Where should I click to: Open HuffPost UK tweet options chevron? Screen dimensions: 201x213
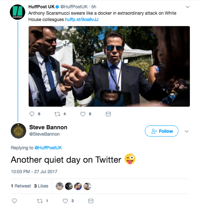point(188,7)
